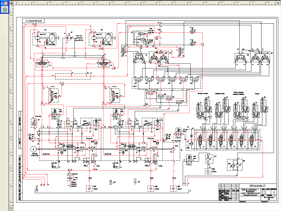Click the down arrow below the vertical ruler
281x211 pixels.
click(11, 208)
